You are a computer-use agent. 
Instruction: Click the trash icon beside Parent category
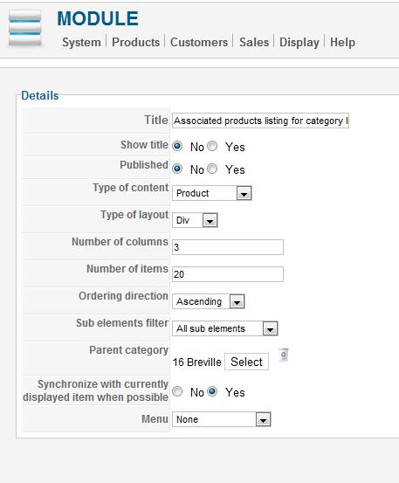point(283,355)
